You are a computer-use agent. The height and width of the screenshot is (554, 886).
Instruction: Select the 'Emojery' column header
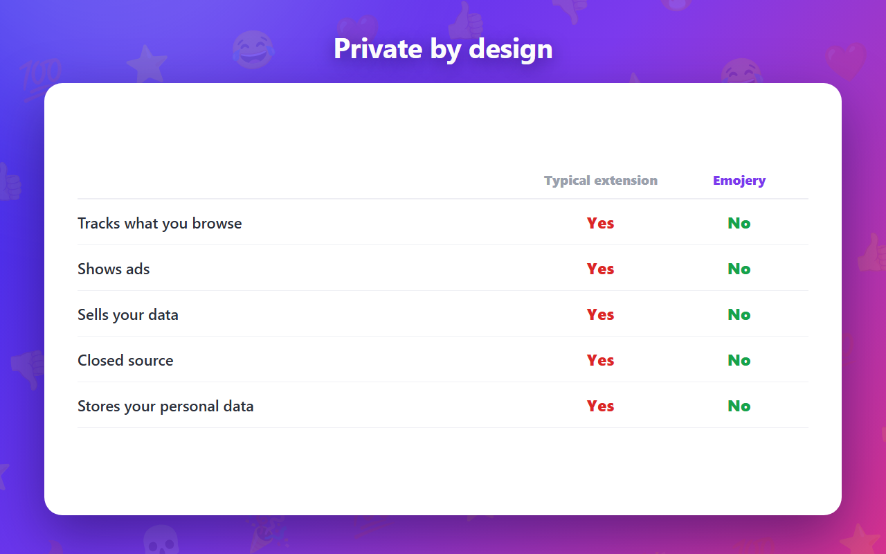(x=739, y=181)
